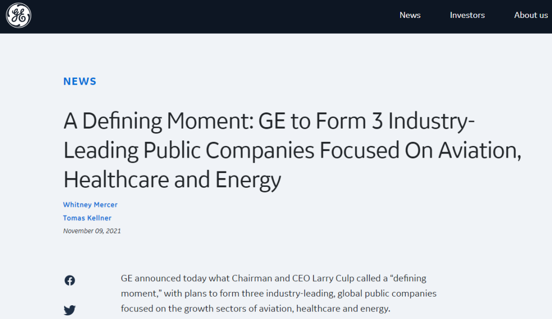Share the article on Facebook
This screenshot has height=319, width=552.
[x=70, y=280]
